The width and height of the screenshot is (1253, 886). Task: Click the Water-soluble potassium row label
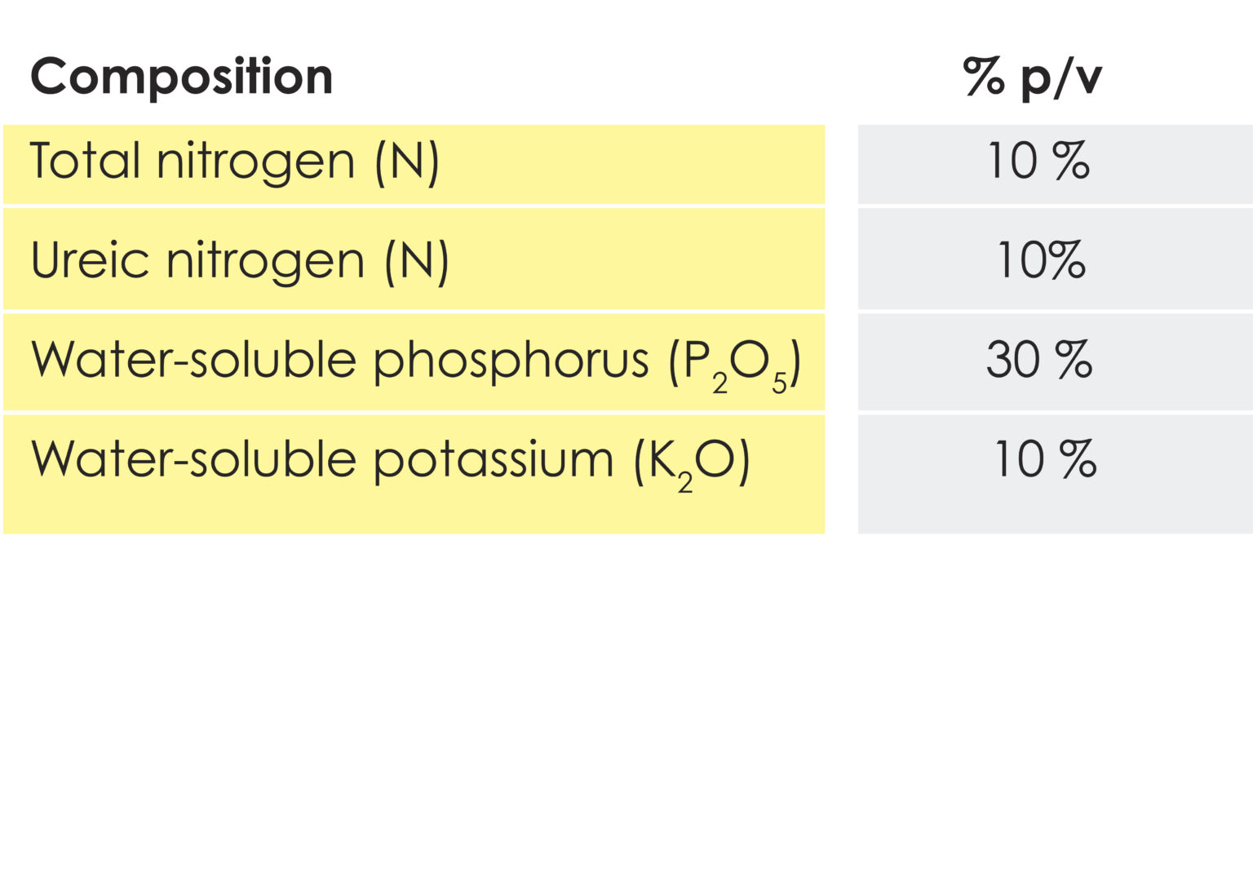[390, 460]
